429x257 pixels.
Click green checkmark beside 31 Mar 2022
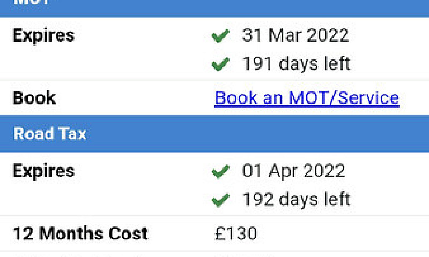pyautogui.click(x=220, y=35)
